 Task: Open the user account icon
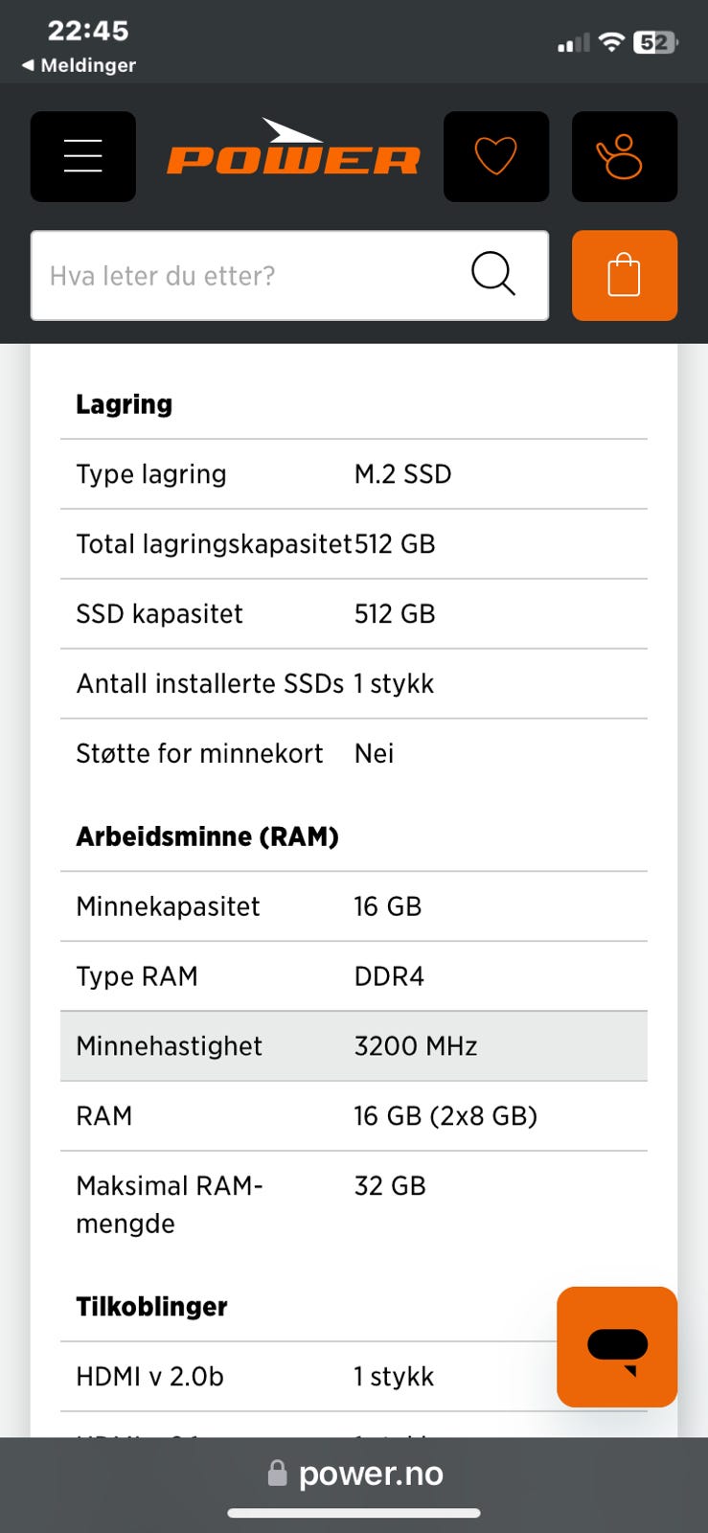point(624,156)
